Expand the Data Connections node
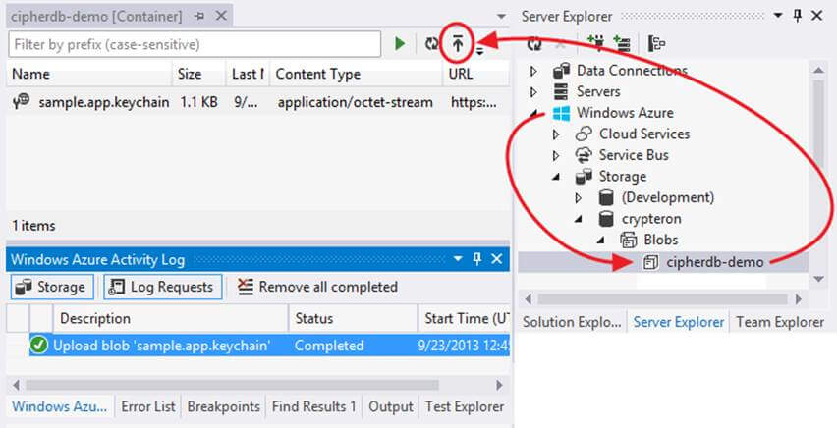This screenshot has width=837, height=428. tap(533, 71)
